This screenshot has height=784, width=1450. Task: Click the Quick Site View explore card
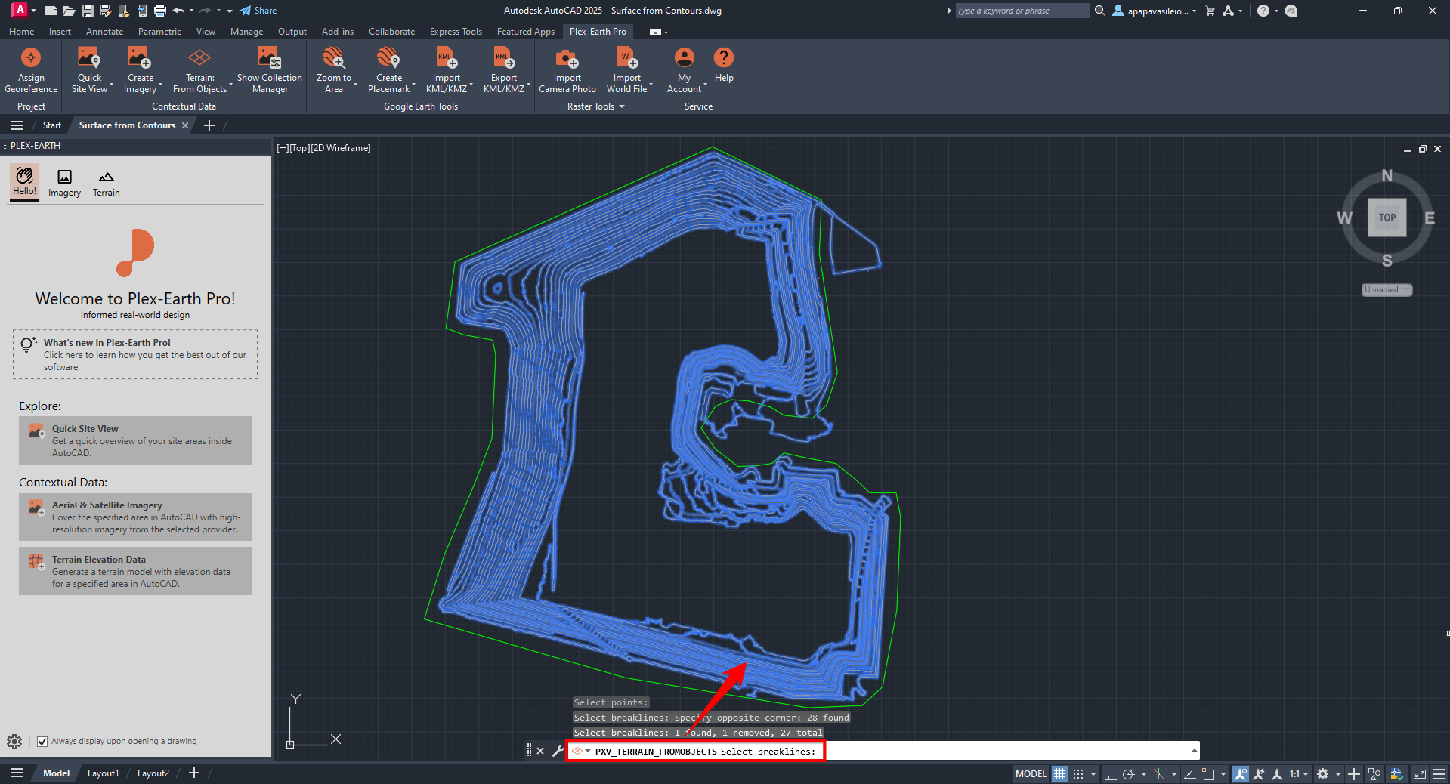(x=135, y=440)
